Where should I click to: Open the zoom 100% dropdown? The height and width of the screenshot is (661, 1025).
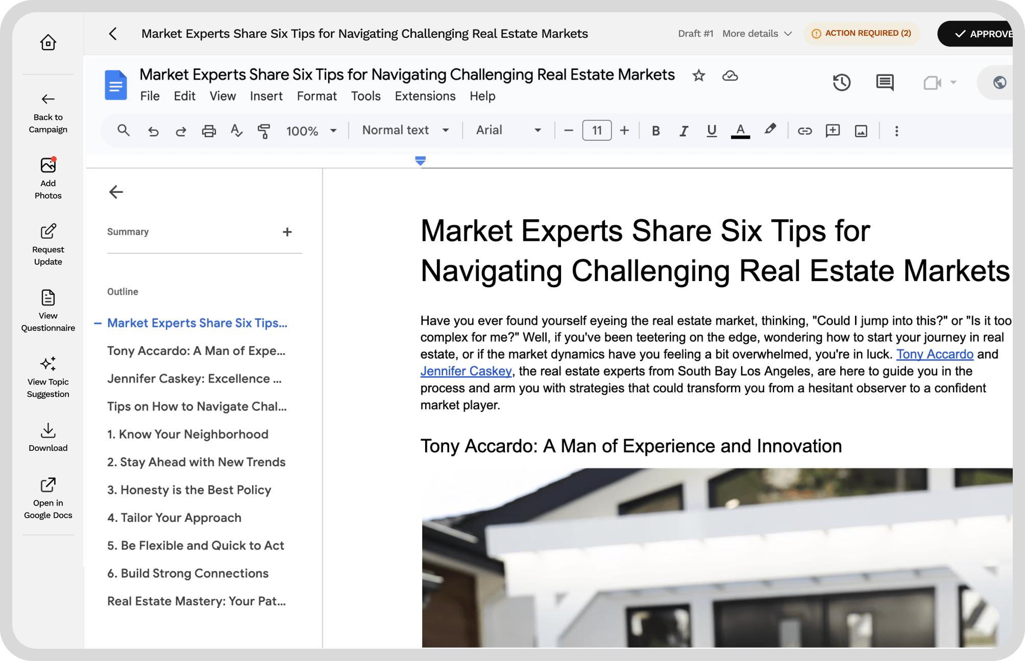(311, 131)
